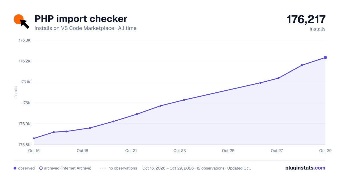Click the 'no observations' legend text
Image resolution: width=339 pixels, height=178 pixels.
click(x=123, y=168)
